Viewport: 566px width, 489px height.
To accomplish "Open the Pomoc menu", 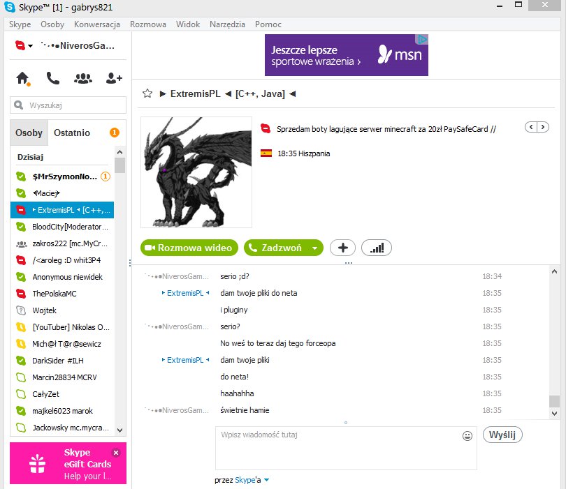I will tap(268, 24).
